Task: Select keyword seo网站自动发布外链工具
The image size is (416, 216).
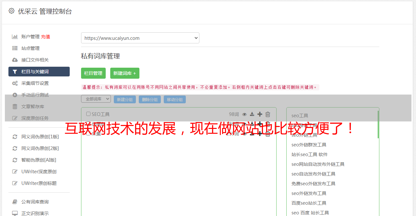Action: pos(318,164)
